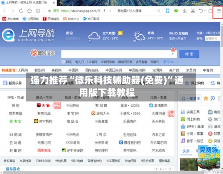Click the green 网上购物 envelope icon in sidebar
Image resolution: width=223 pixels, height=174 pixels.
click(x=183, y=119)
